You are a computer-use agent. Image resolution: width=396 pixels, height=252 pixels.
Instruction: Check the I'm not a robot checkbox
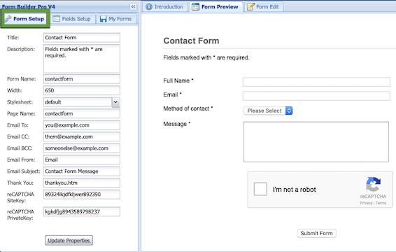point(260,189)
